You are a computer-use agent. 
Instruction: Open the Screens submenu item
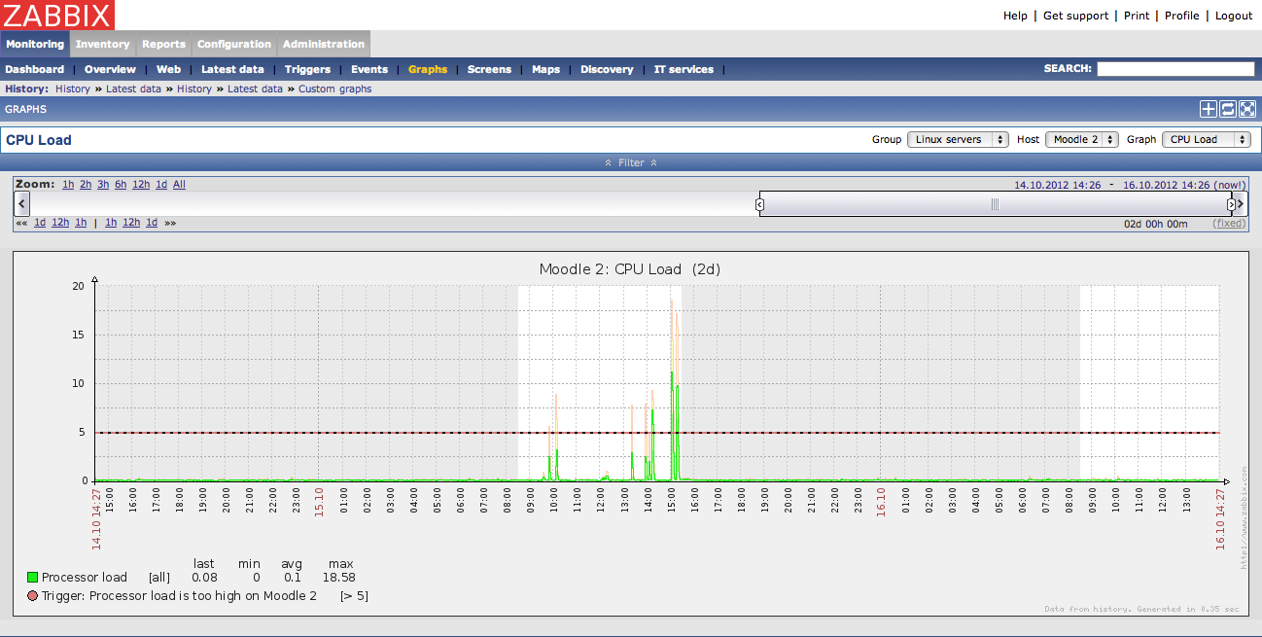[489, 69]
